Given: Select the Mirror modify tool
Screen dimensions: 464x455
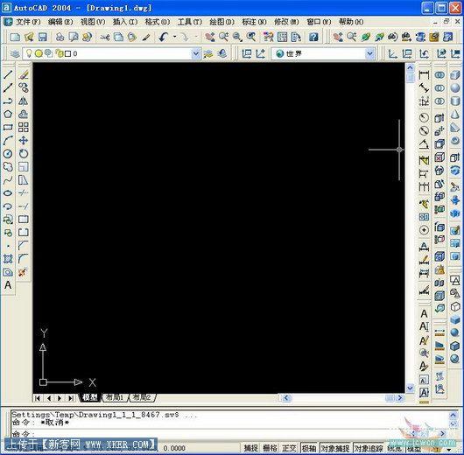Looking at the screenshot, I should tap(24, 101).
